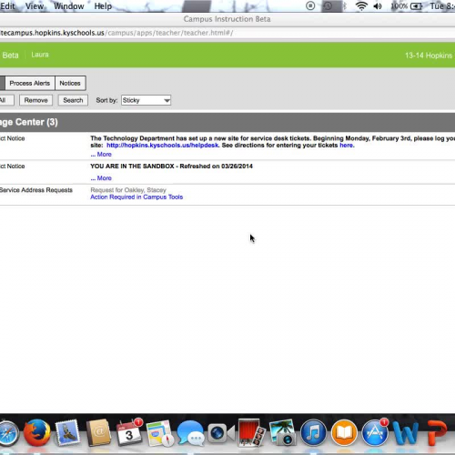Open the Edit menu
This screenshot has width=455, height=455.
coord(7,6)
